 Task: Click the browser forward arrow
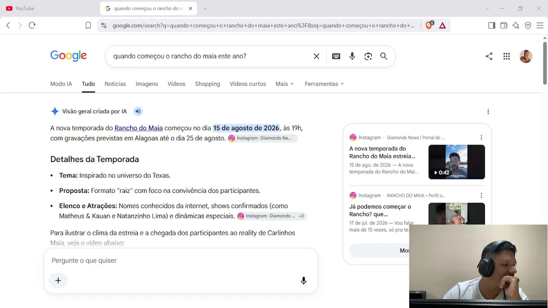(20, 25)
